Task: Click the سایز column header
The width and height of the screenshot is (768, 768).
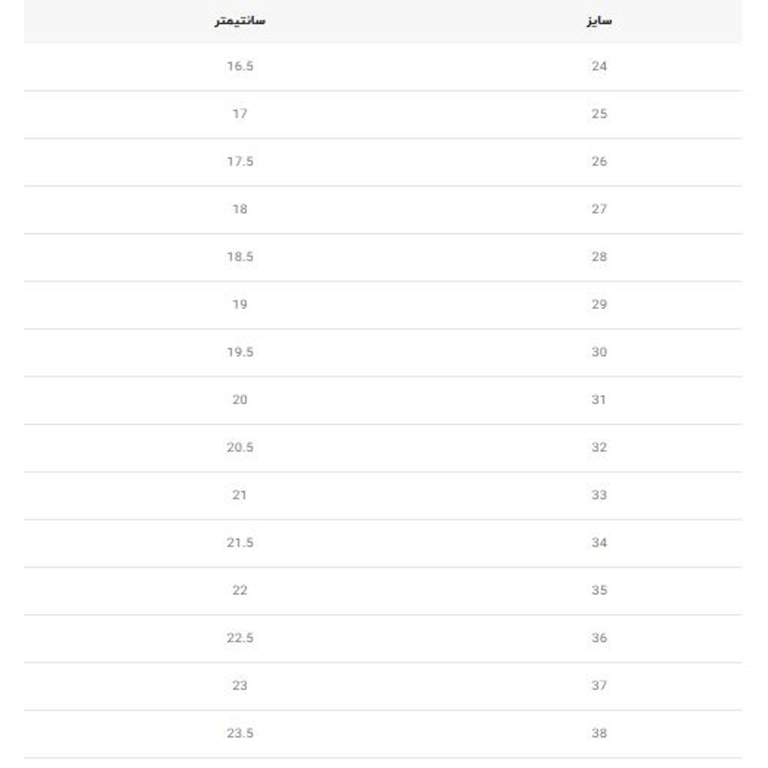Action: (x=599, y=21)
